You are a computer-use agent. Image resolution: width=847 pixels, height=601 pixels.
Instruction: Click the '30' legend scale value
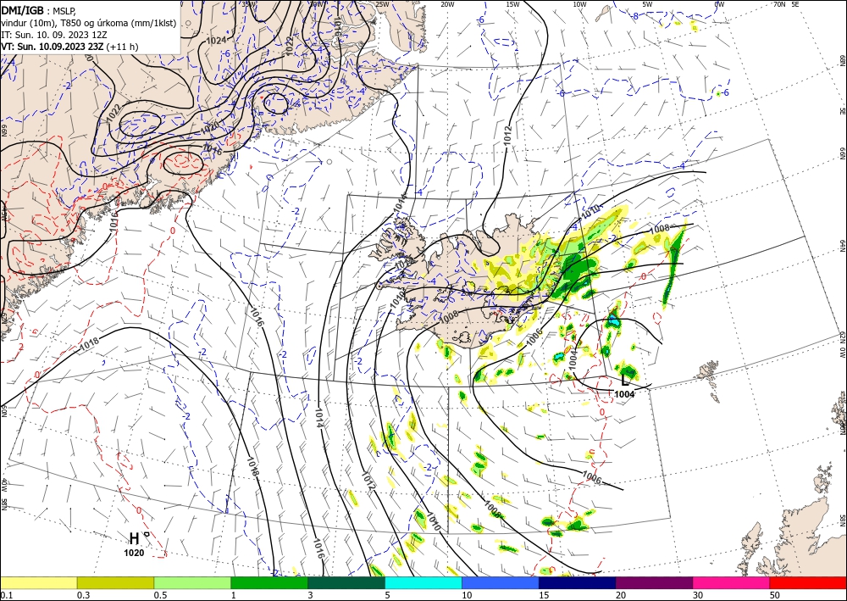tap(699, 595)
